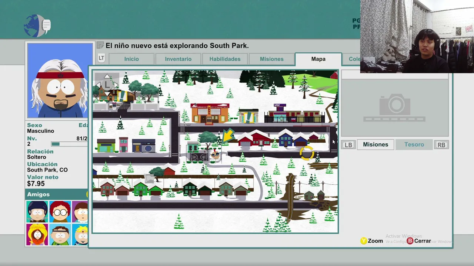Show the Misiones filter beside the LB button
The height and width of the screenshot is (266, 474).
point(375,144)
